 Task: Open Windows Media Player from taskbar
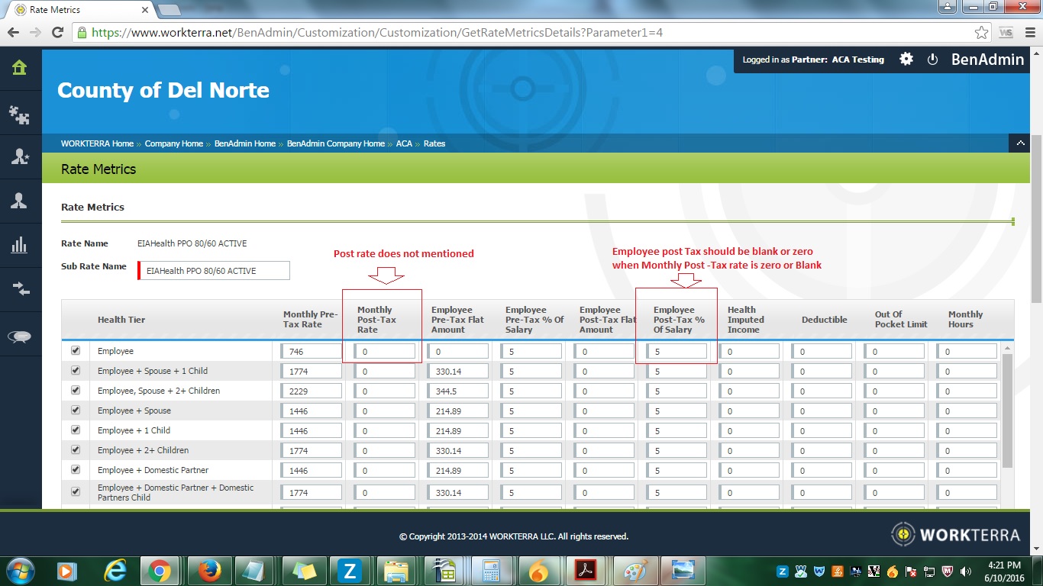66,571
